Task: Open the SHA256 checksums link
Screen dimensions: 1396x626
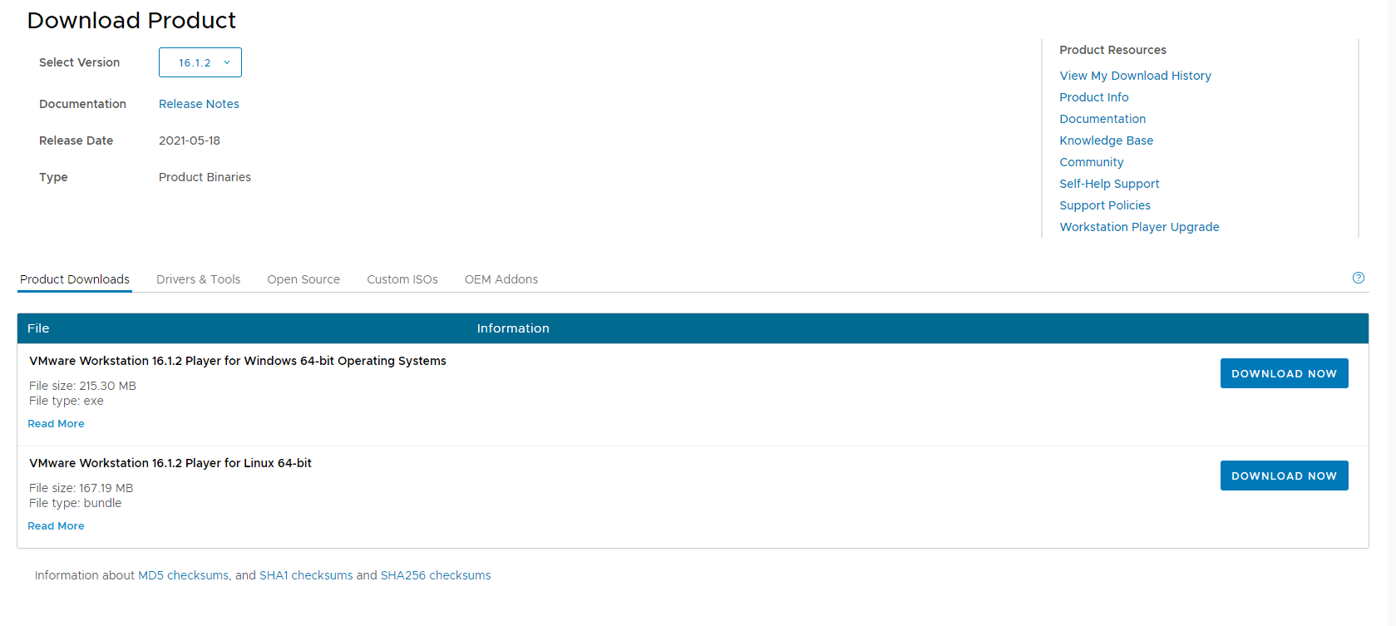Action: click(x=435, y=575)
